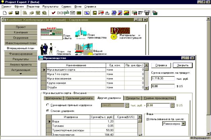
Task: Click the print preview magnifier page icon
Action: coord(25,13)
